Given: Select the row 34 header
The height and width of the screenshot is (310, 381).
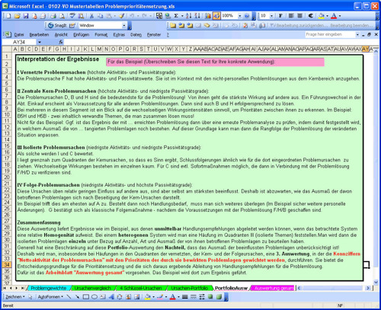Looking at the screenshot, I should [7, 265].
